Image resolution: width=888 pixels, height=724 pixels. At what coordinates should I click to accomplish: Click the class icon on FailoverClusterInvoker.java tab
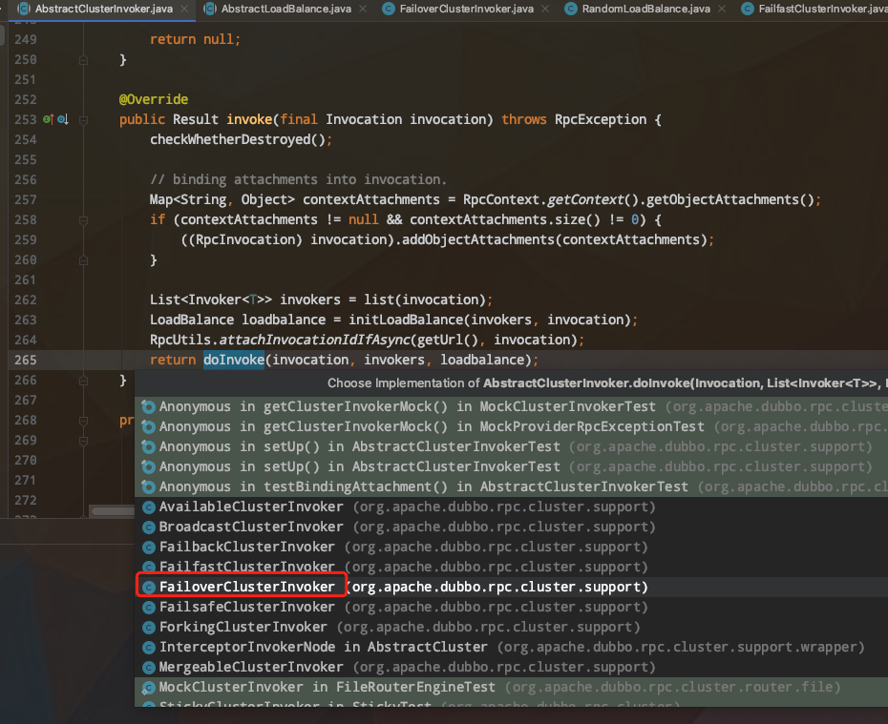point(388,9)
